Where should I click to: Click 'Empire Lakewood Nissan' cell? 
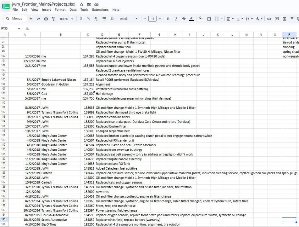pyautogui.click(x=61, y=80)
